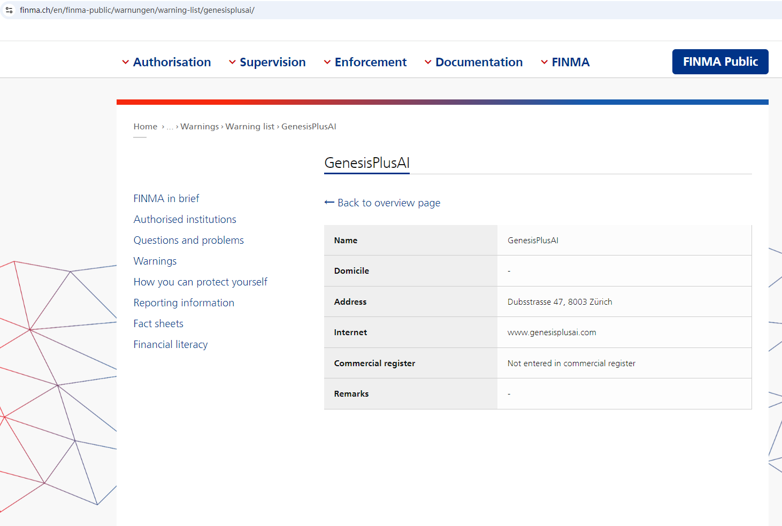Navigate to Warning list breadcrumb
Image resolution: width=782 pixels, height=526 pixels.
point(250,127)
